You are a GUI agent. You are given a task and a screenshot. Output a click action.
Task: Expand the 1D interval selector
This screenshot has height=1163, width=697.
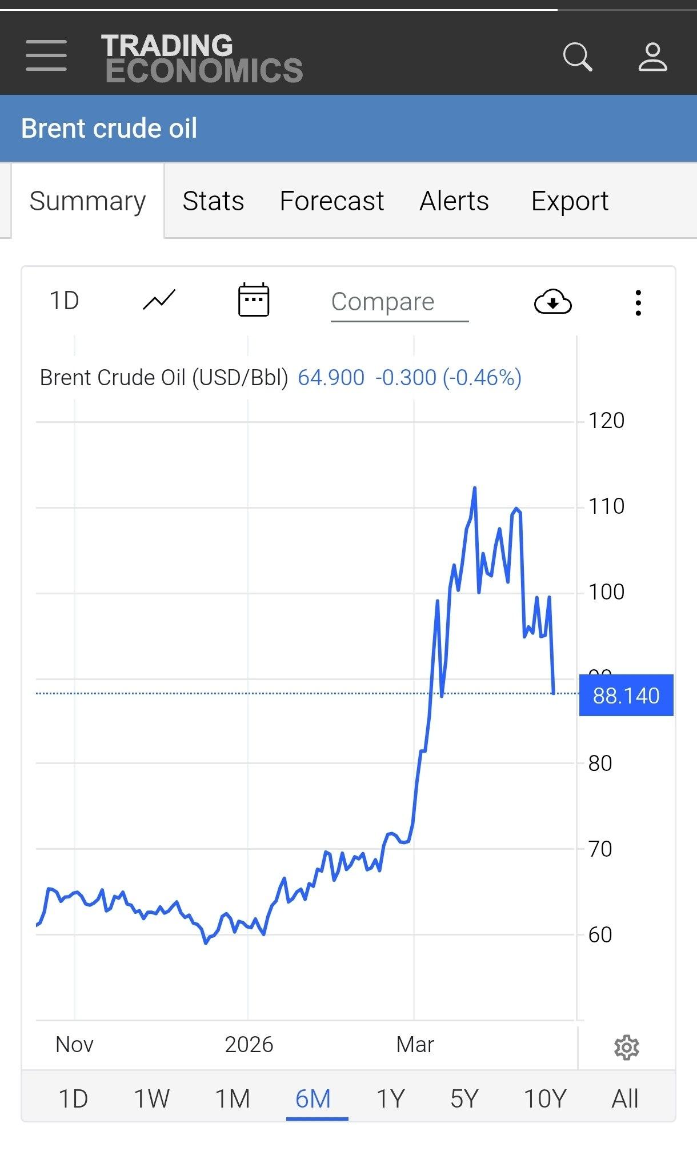(65, 301)
